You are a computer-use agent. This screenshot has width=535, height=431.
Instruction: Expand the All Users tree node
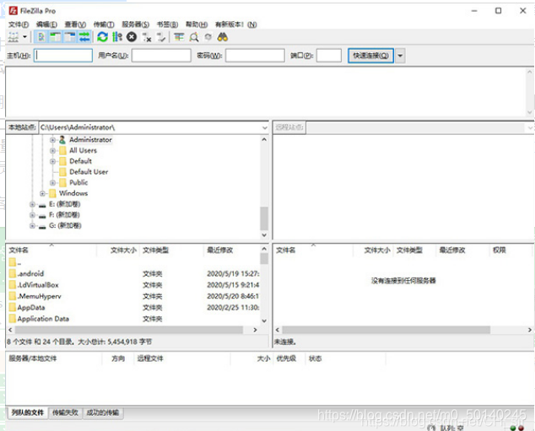pos(52,150)
